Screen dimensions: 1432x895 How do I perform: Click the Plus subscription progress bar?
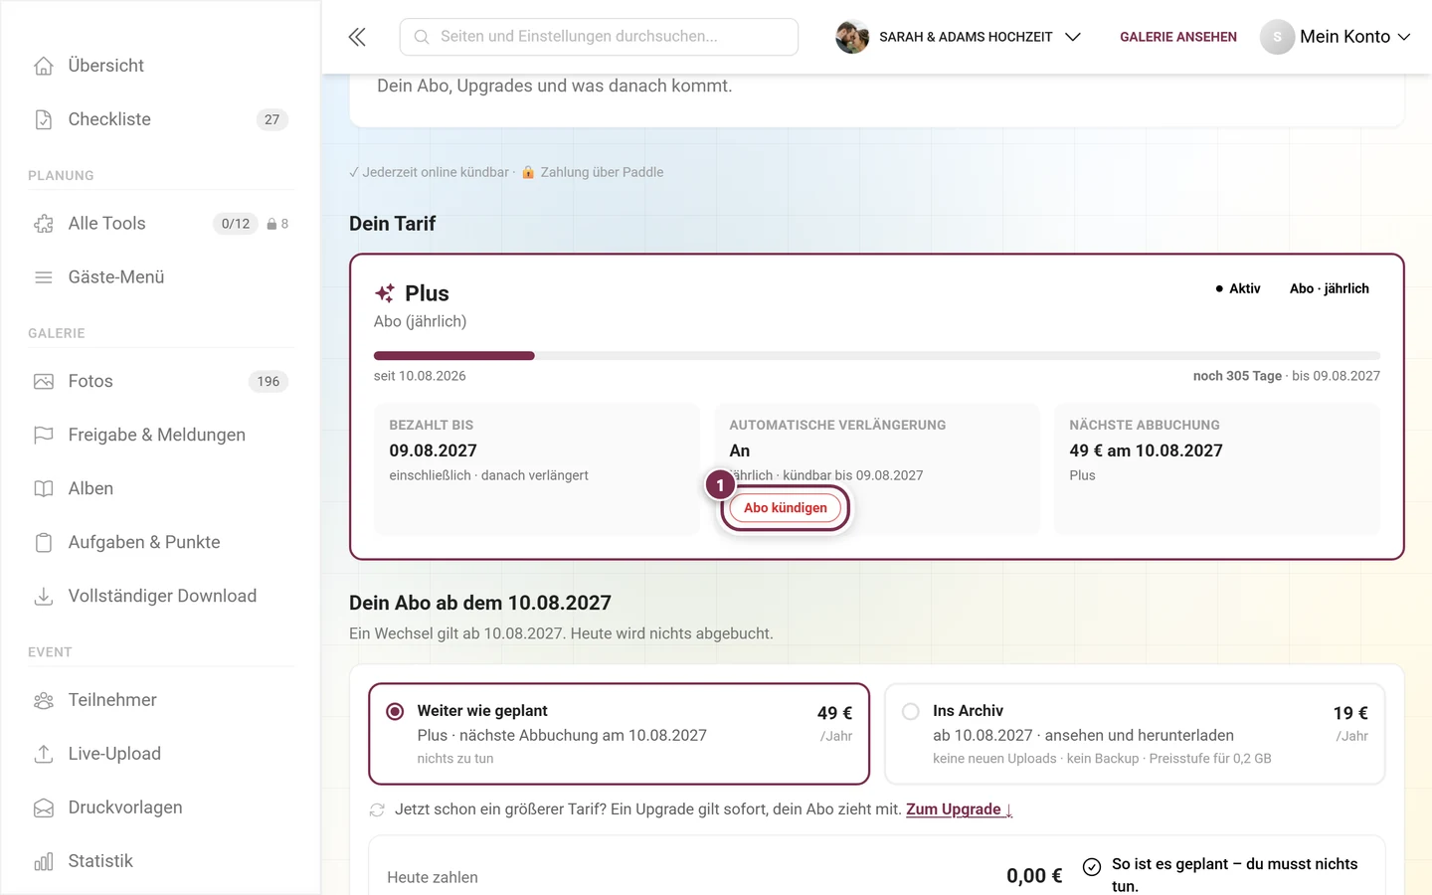(877, 356)
